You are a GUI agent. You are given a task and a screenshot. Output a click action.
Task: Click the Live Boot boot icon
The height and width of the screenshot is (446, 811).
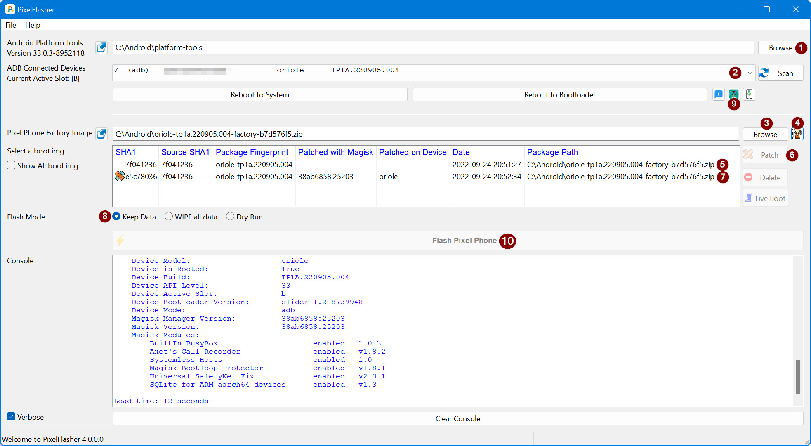coord(748,198)
